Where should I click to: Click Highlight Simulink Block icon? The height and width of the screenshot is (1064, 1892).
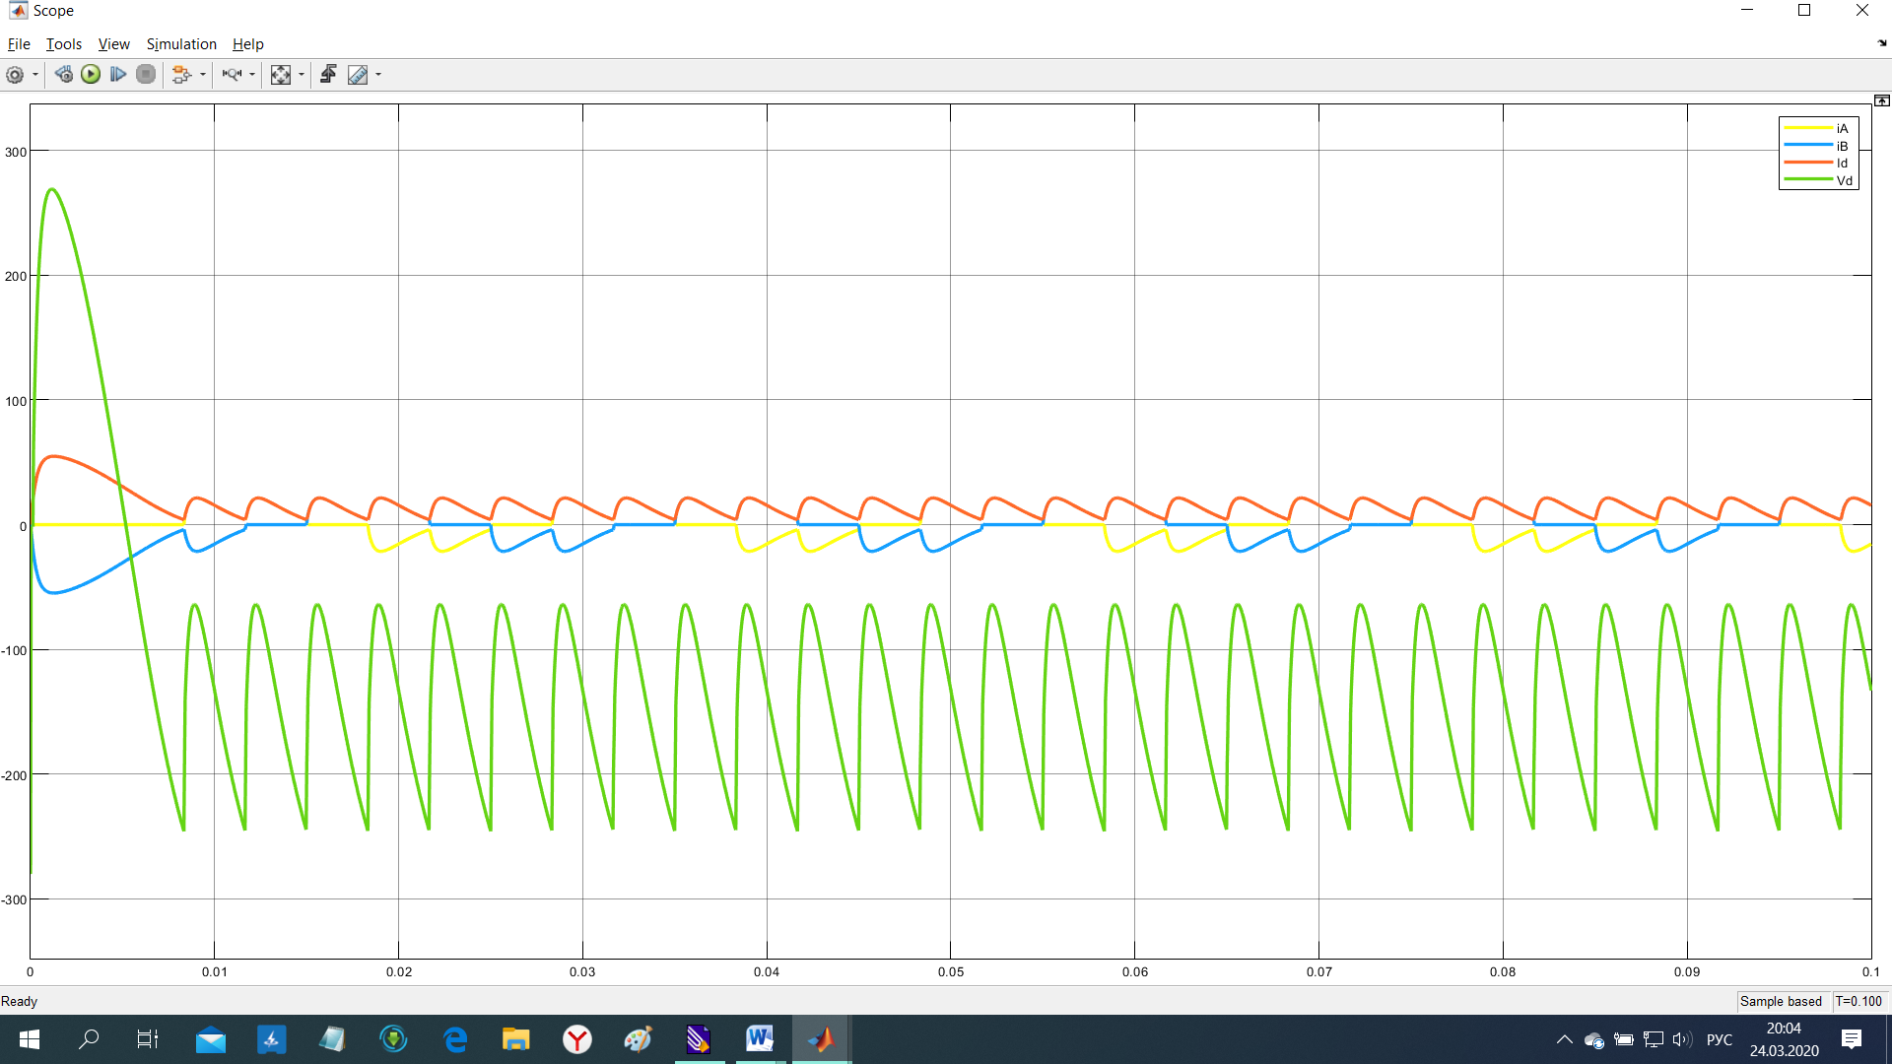click(x=180, y=75)
